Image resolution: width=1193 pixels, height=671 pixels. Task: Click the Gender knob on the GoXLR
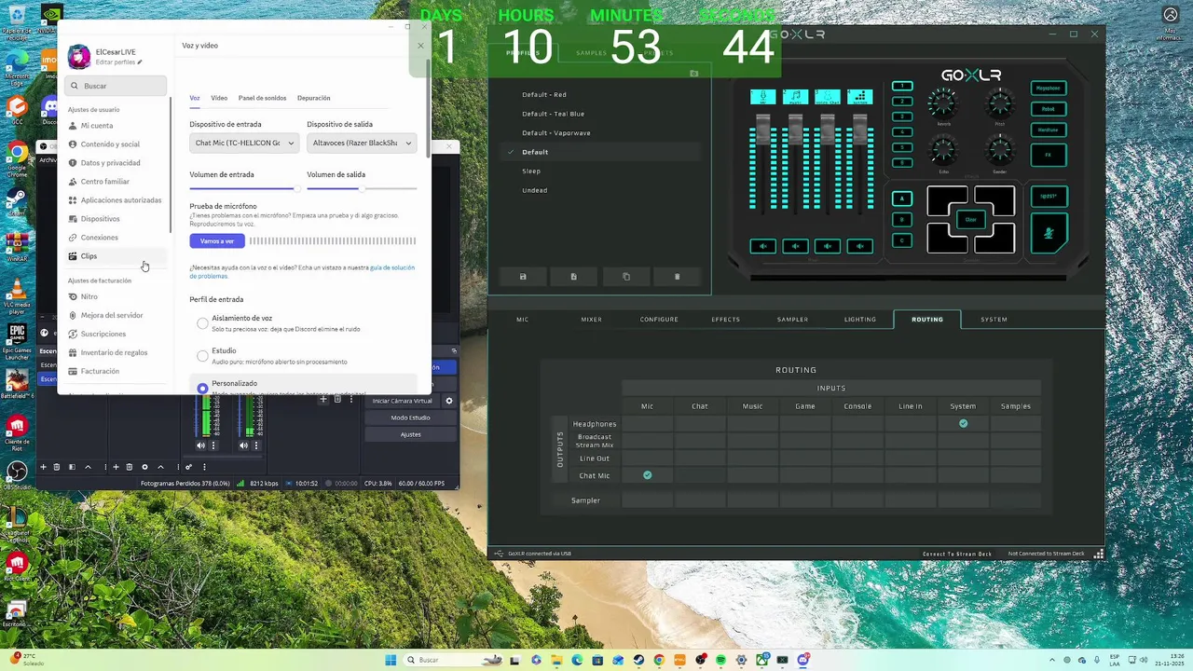tap(1000, 150)
